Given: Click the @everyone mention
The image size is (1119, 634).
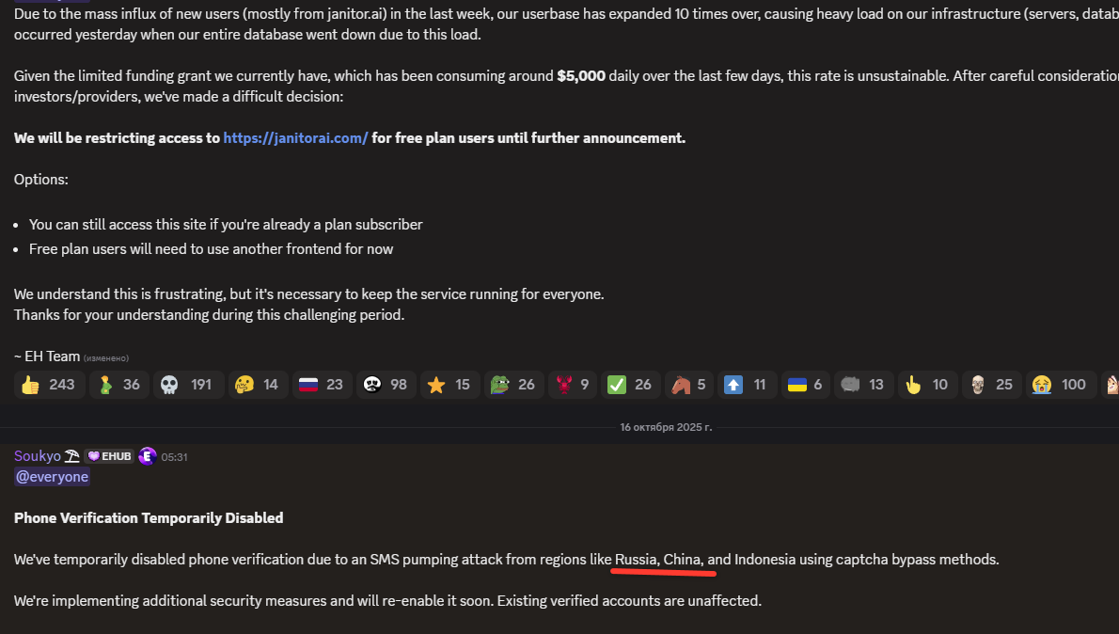Looking at the screenshot, I should 52,477.
